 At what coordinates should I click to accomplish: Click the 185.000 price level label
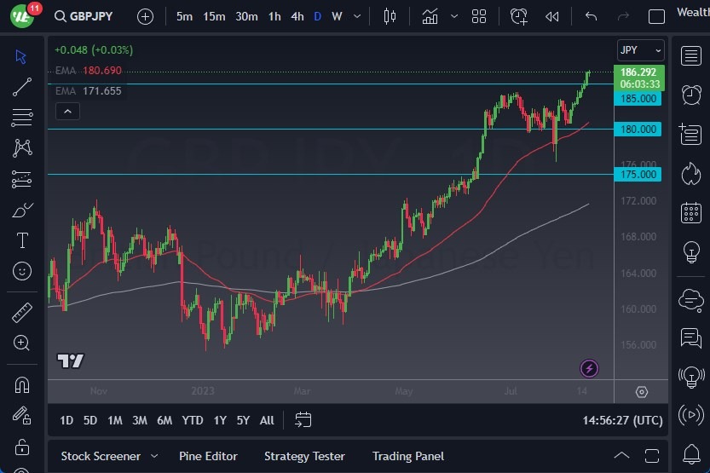(x=638, y=99)
